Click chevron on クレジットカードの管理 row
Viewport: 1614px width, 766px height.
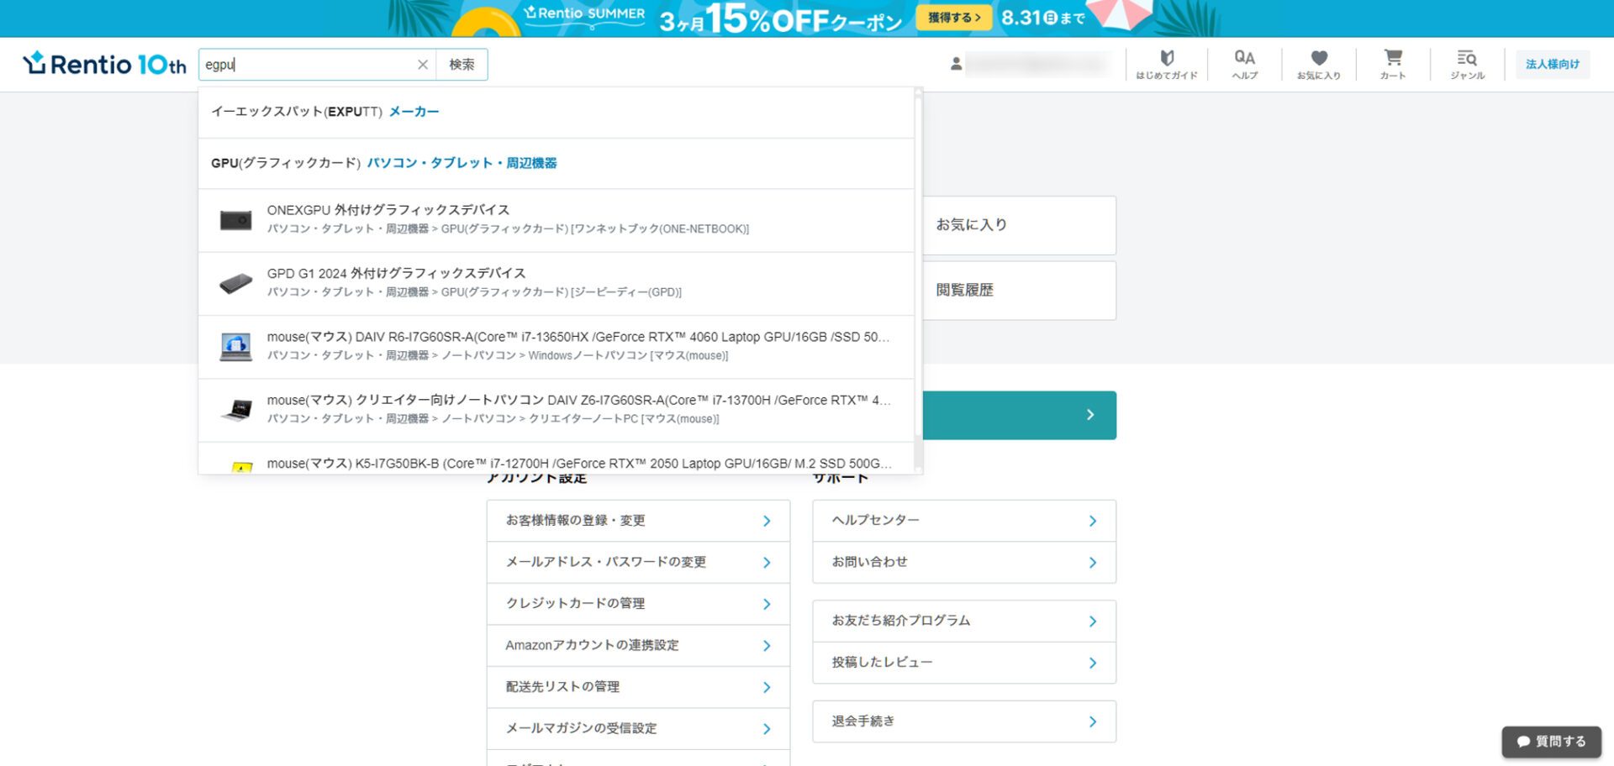pyautogui.click(x=767, y=604)
